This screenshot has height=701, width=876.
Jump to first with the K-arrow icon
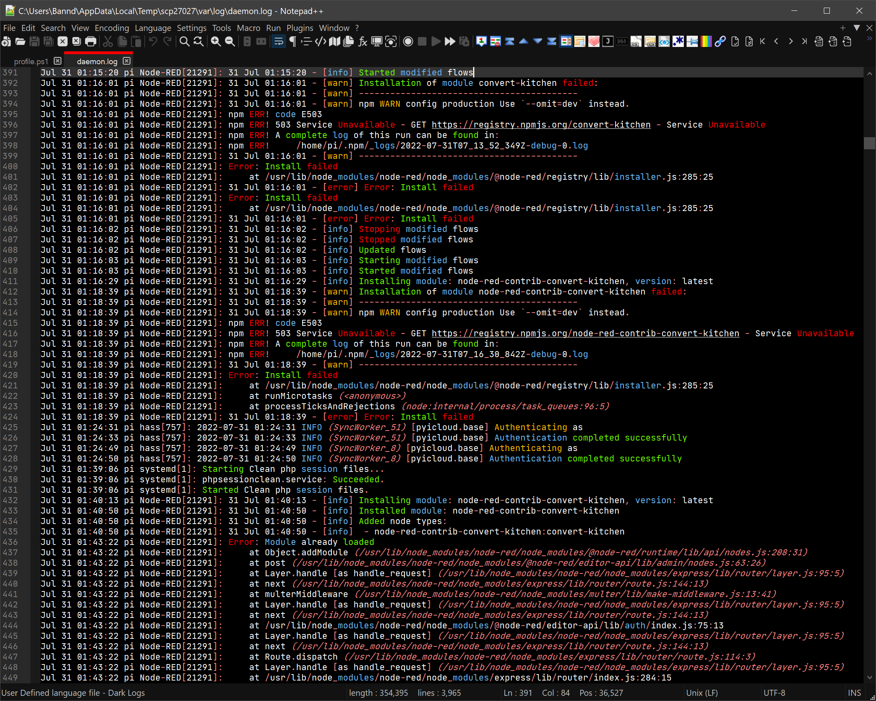coord(762,41)
